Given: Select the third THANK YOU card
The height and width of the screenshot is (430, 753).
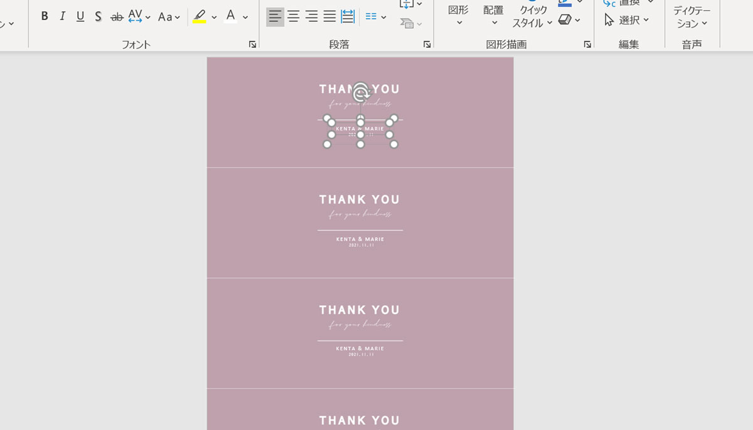Looking at the screenshot, I should click(360, 333).
